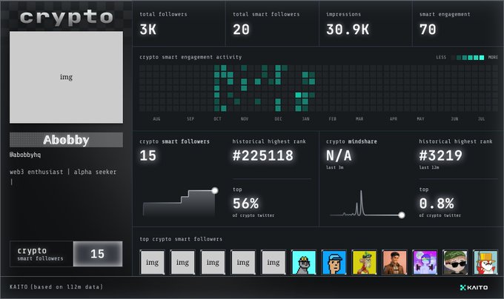Click the smart followers rank #225118
Viewport: 504px width, 299px height.
click(263, 155)
